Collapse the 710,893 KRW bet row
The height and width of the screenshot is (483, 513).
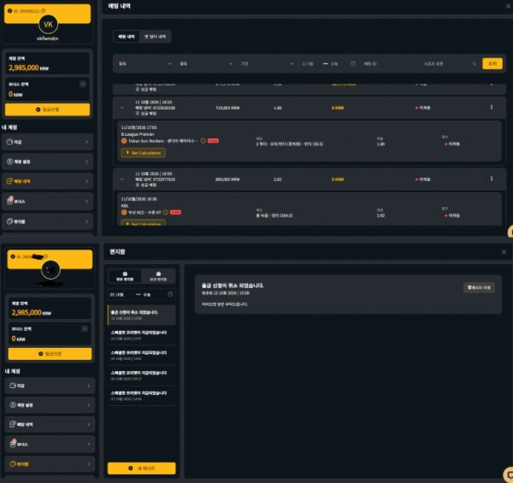(x=121, y=108)
